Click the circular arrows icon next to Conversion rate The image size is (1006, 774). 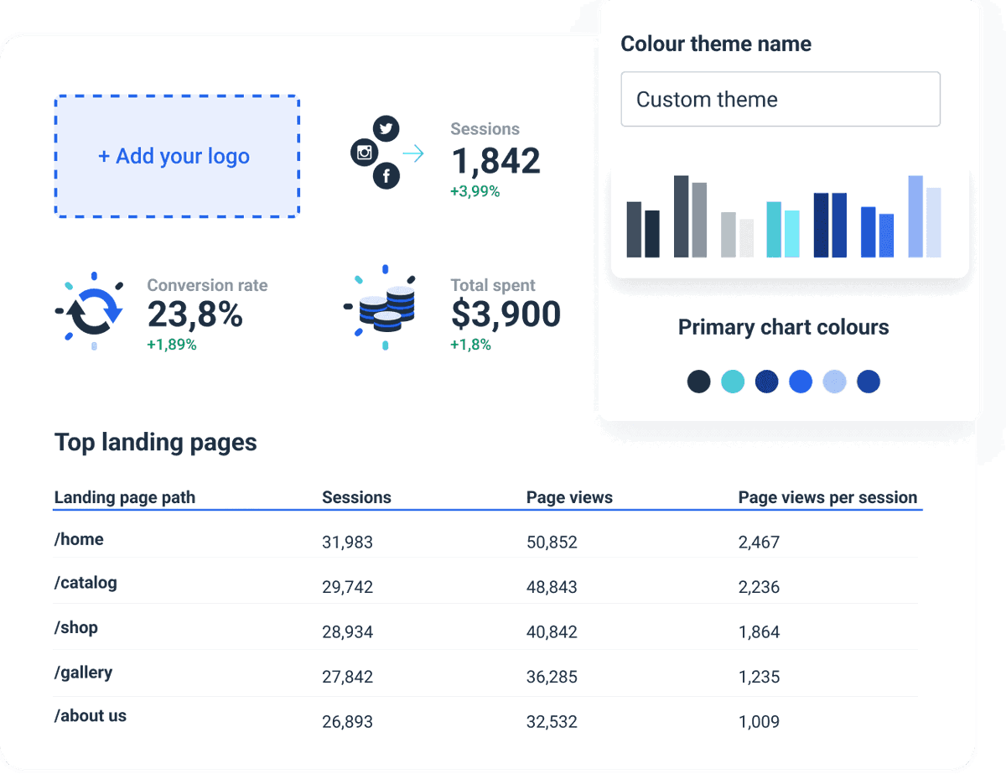click(x=91, y=309)
